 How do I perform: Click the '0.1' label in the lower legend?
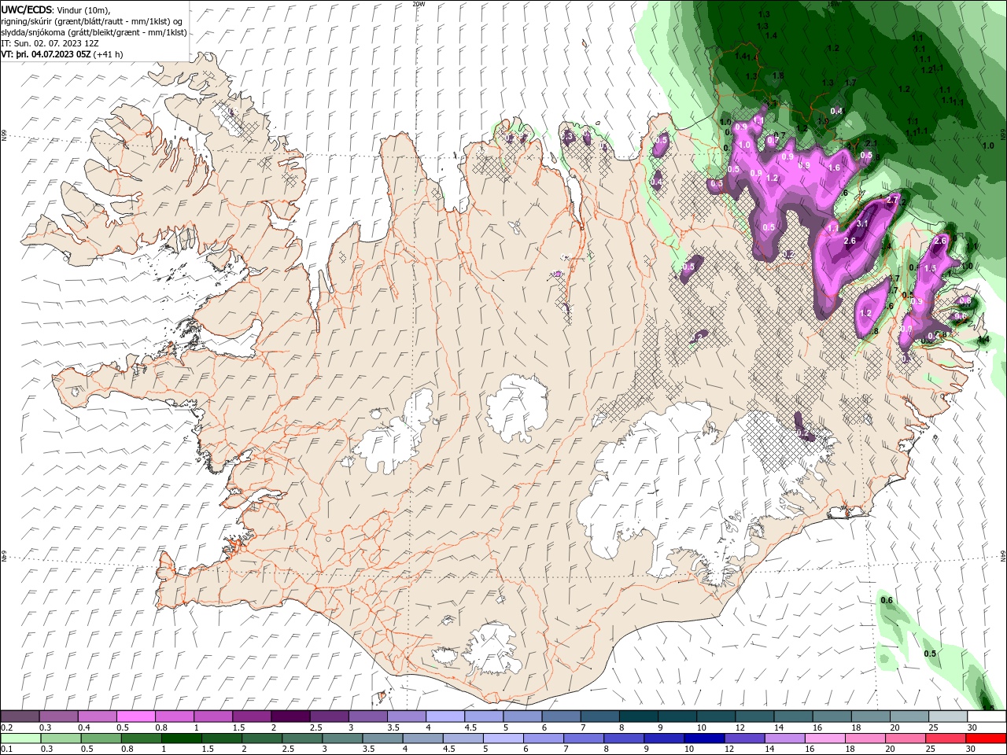coord(7,749)
